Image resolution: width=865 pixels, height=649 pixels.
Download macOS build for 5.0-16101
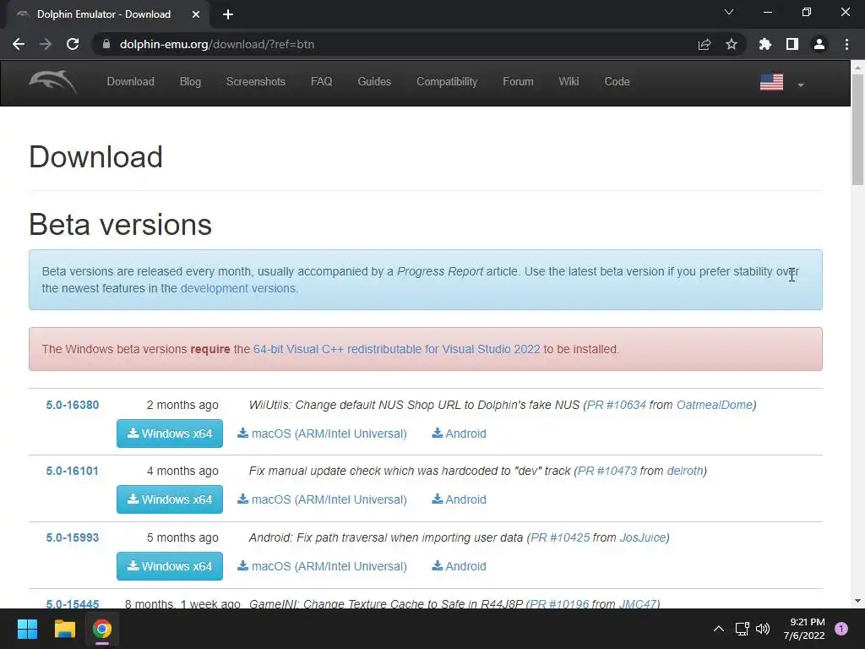(322, 499)
